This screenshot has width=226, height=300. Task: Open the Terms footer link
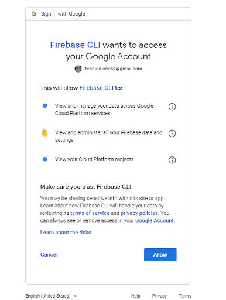185,296
